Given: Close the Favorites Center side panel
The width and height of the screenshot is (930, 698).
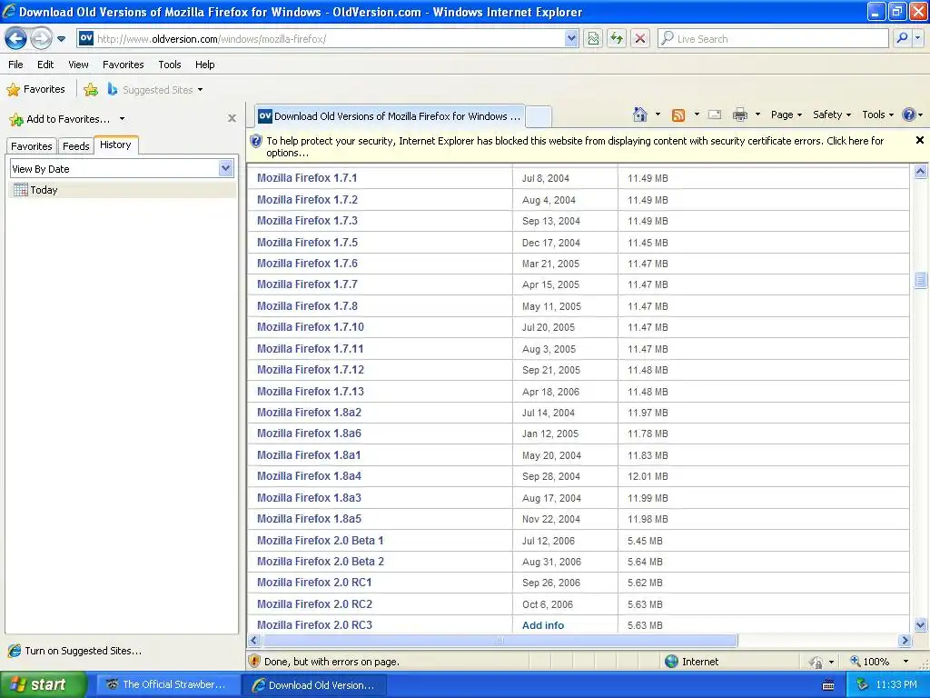Looking at the screenshot, I should 232,118.
